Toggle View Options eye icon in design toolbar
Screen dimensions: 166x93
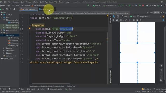(114, 20)
